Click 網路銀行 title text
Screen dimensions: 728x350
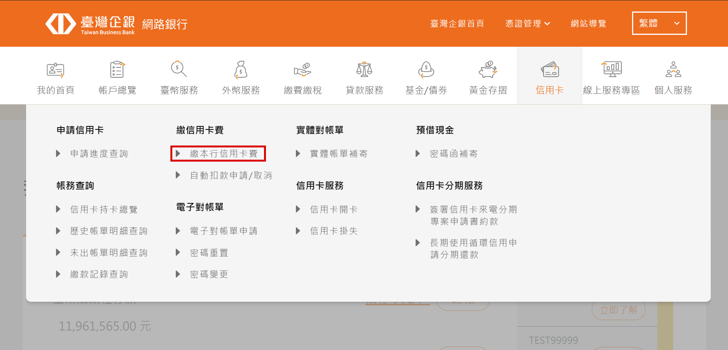pyautogui.click(x=165, y=24)
